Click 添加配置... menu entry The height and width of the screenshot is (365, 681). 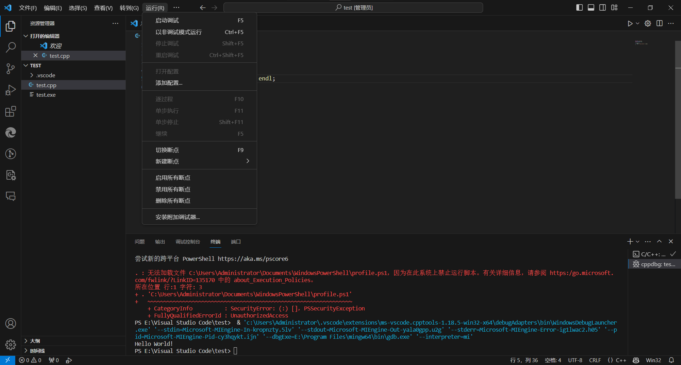tap(169, 83)
